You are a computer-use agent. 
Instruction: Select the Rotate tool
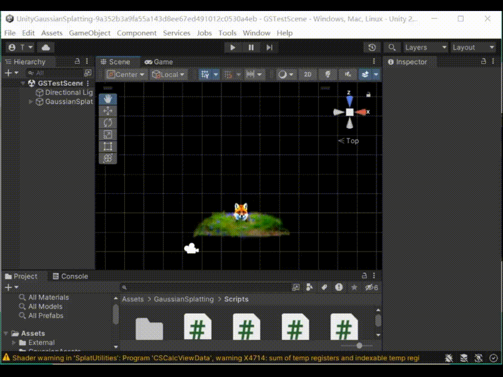tap(108, 123)
